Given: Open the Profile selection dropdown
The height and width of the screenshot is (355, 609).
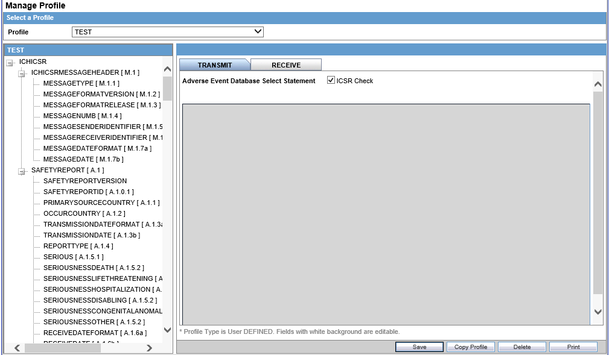Looking at the screenshot, I should point(258,31).
